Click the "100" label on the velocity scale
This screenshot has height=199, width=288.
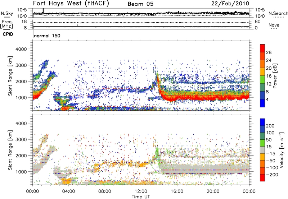click(270, 133)
